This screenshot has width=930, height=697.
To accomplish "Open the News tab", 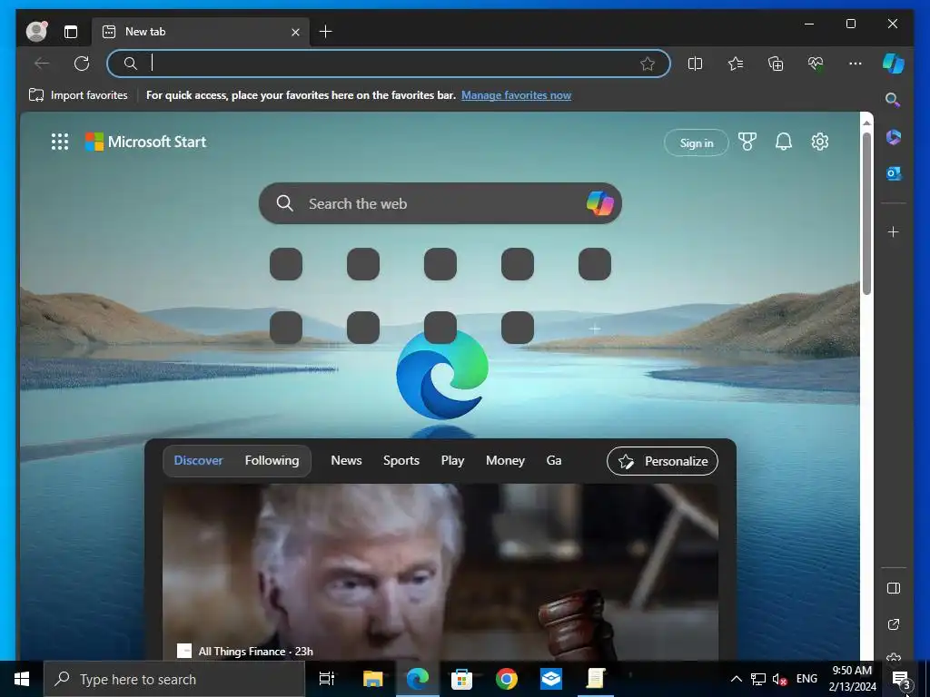I will 346,460.
